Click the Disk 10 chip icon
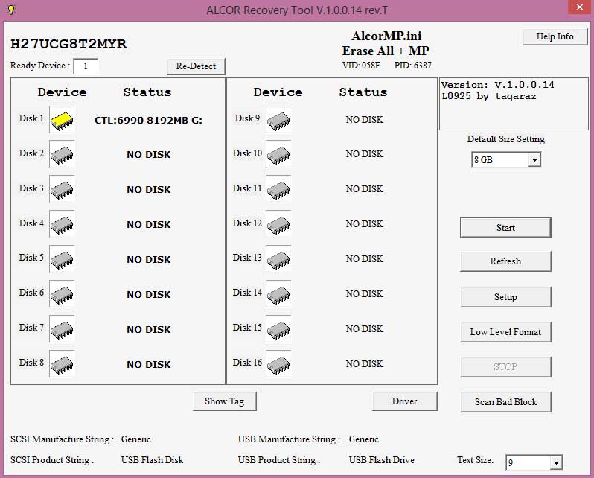 (x=278, y=155)
